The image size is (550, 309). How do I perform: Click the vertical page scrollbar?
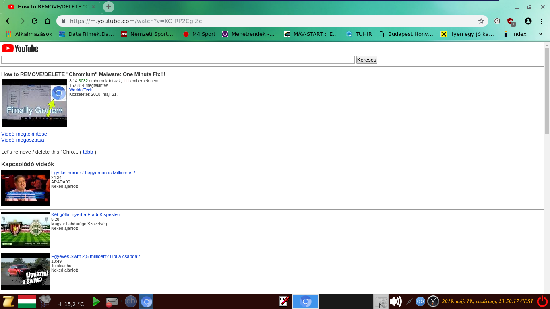pyautogui.click(x=547, y=91)
